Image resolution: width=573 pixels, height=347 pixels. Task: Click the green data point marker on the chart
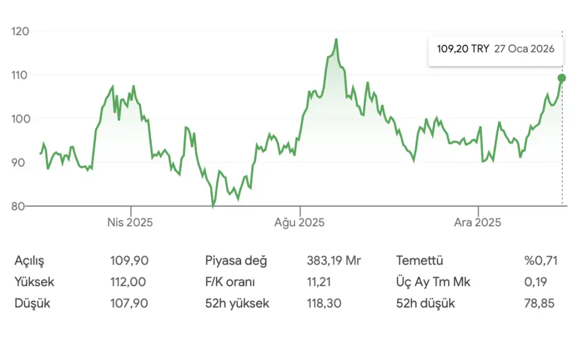coord(562,78)
